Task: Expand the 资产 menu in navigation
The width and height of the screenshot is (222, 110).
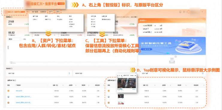Action: [x=51, y=12]
